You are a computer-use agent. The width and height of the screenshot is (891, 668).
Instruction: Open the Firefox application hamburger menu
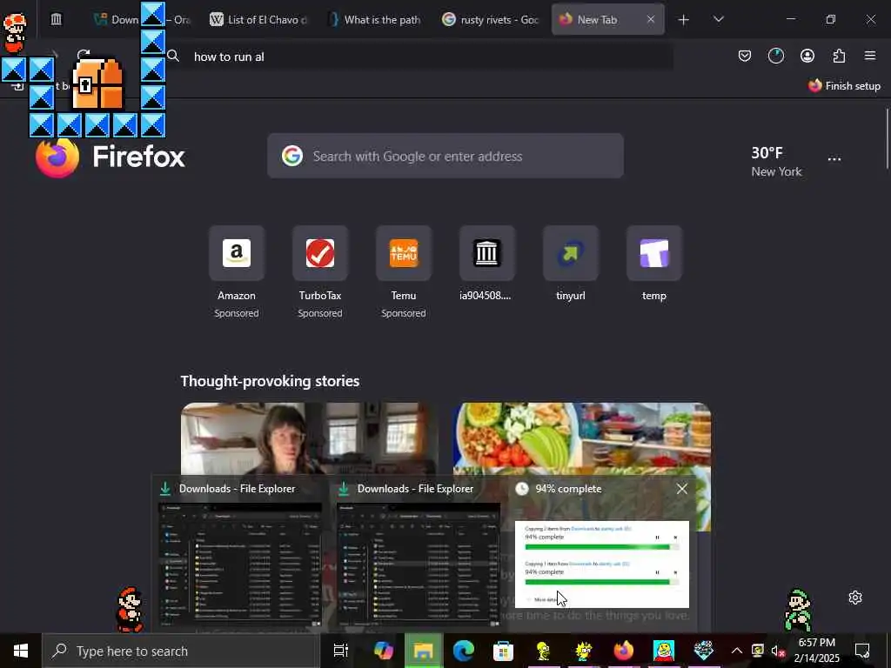(870, 56)
